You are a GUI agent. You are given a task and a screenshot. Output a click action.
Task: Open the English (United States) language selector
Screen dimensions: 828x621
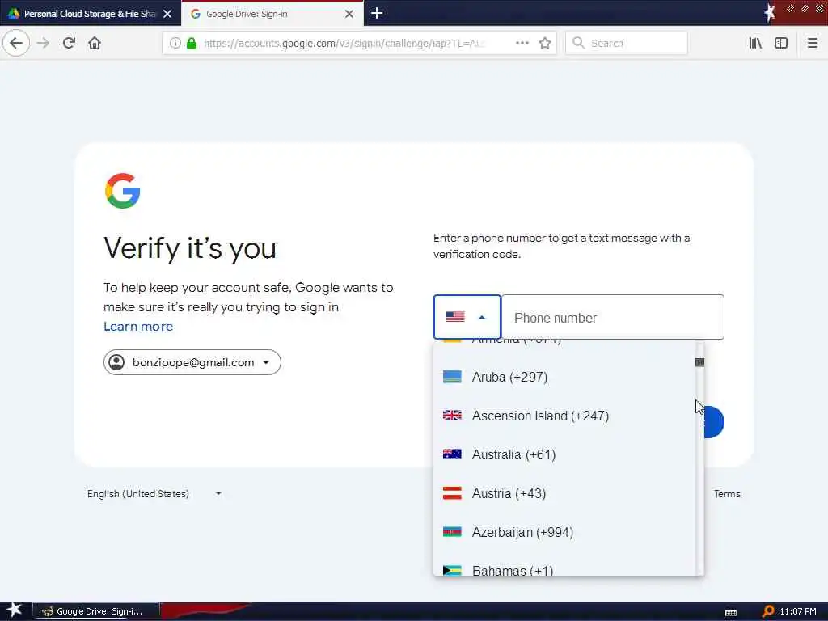tap(154, 494)
